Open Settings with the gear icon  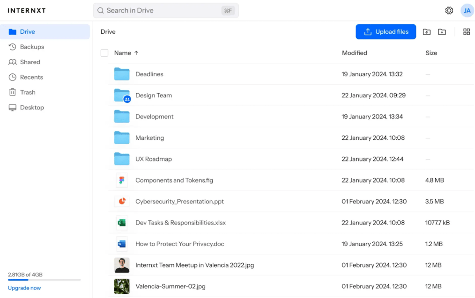pyautogui.click(x=449, y=10)
